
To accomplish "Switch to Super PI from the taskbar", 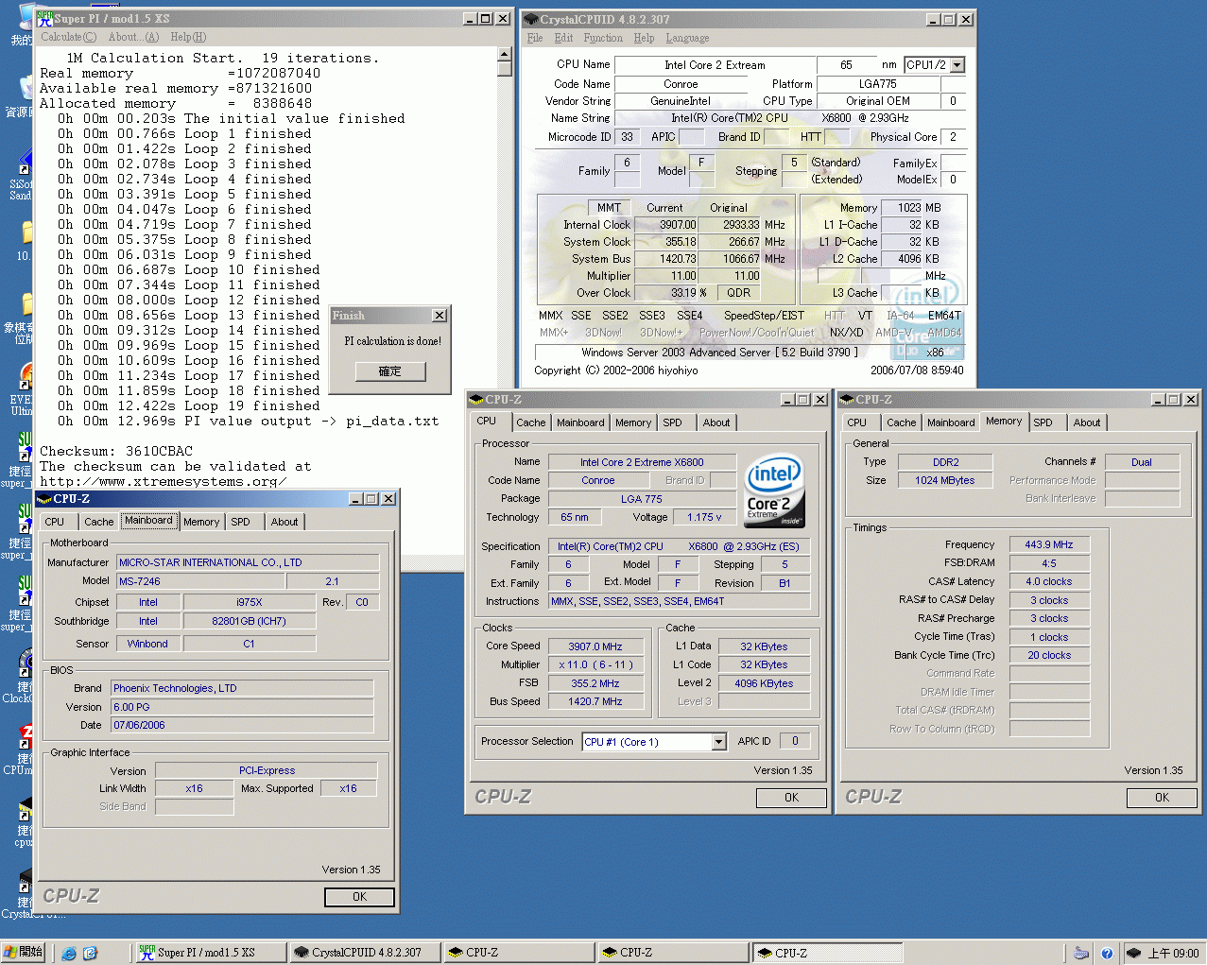I will (x=210, y=953).
